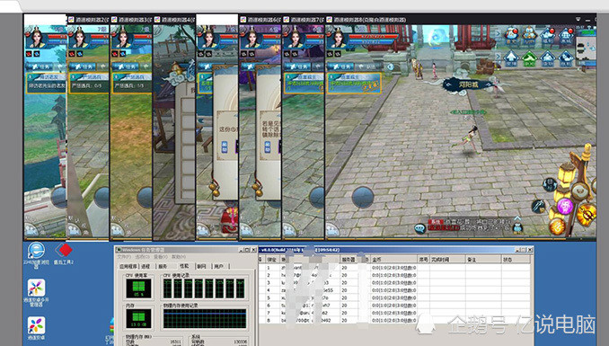609x346 pixels.
Task: Collapse the top-right icon row arrow
Action: 498,34
